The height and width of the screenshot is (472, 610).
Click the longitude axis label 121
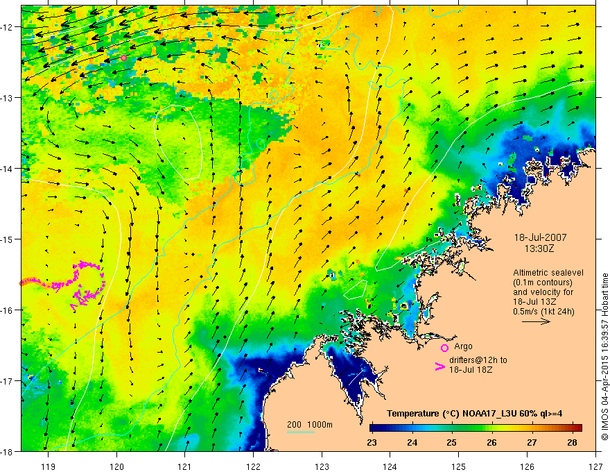click(185, 466)
